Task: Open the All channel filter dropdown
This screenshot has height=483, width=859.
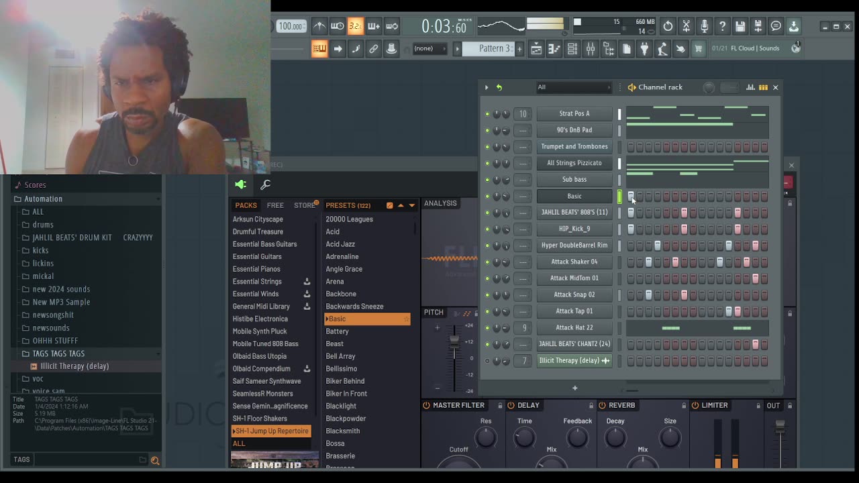Action: [x=574, y=87]
